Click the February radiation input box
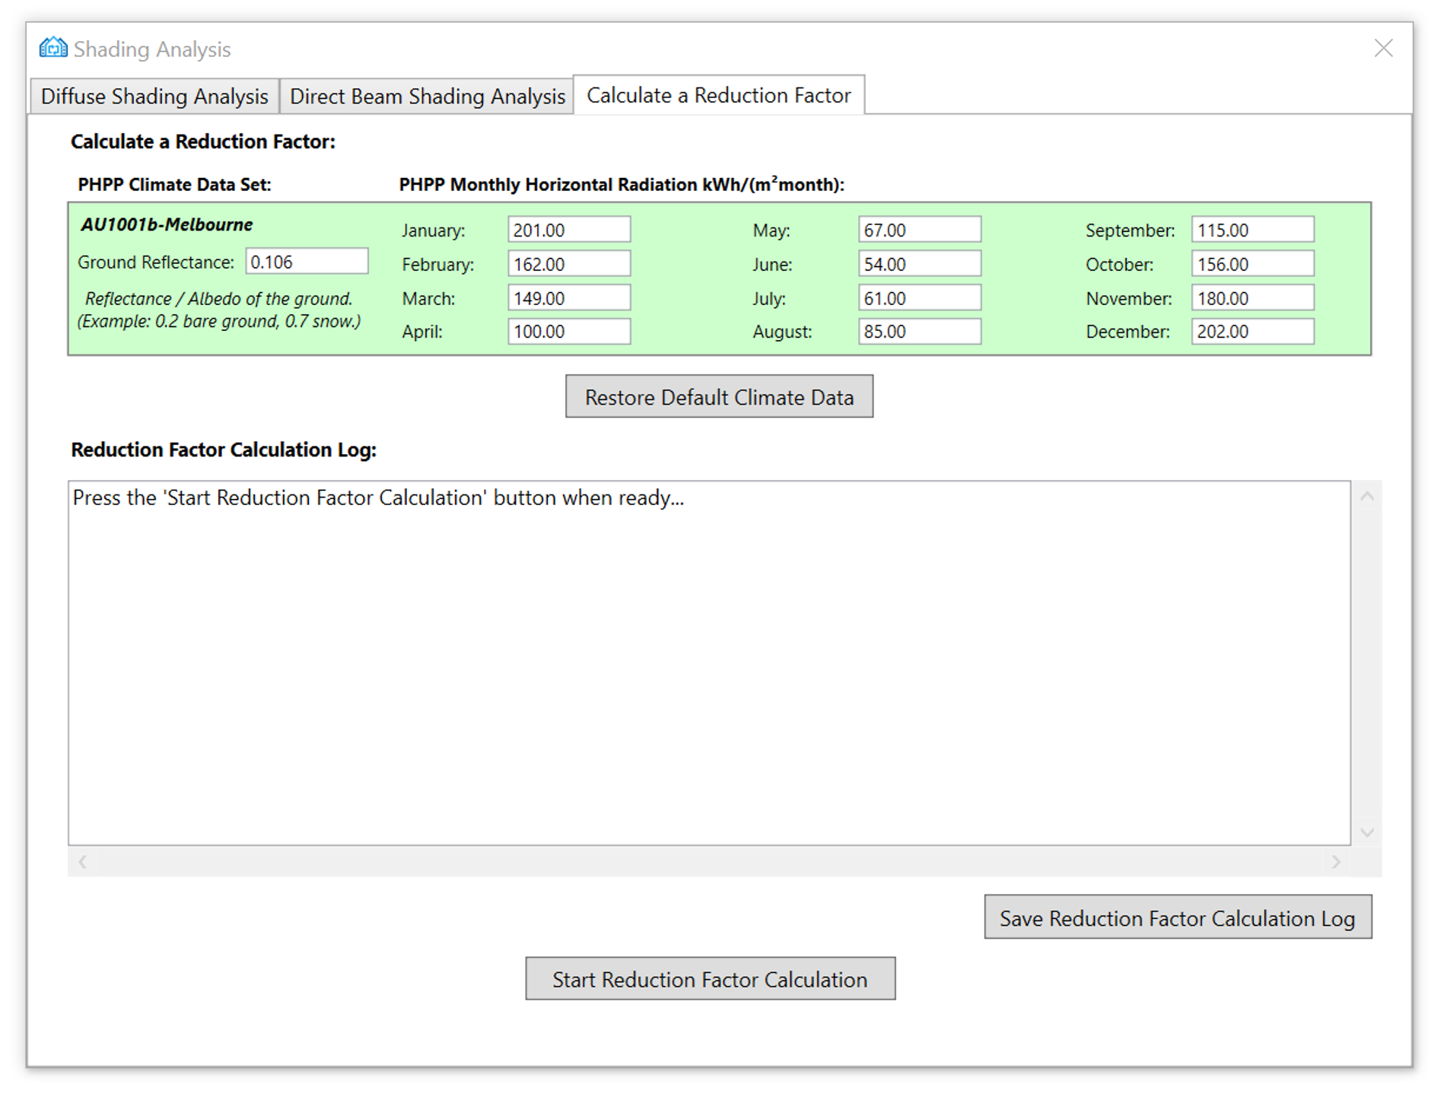Screen dimensions: 1444x1097 click(568, 263)
